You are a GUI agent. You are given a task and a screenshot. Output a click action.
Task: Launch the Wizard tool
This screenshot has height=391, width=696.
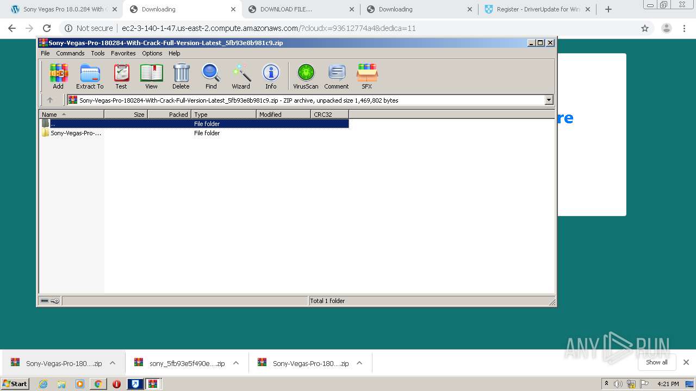pyautogui.click(x=241, y=76)
